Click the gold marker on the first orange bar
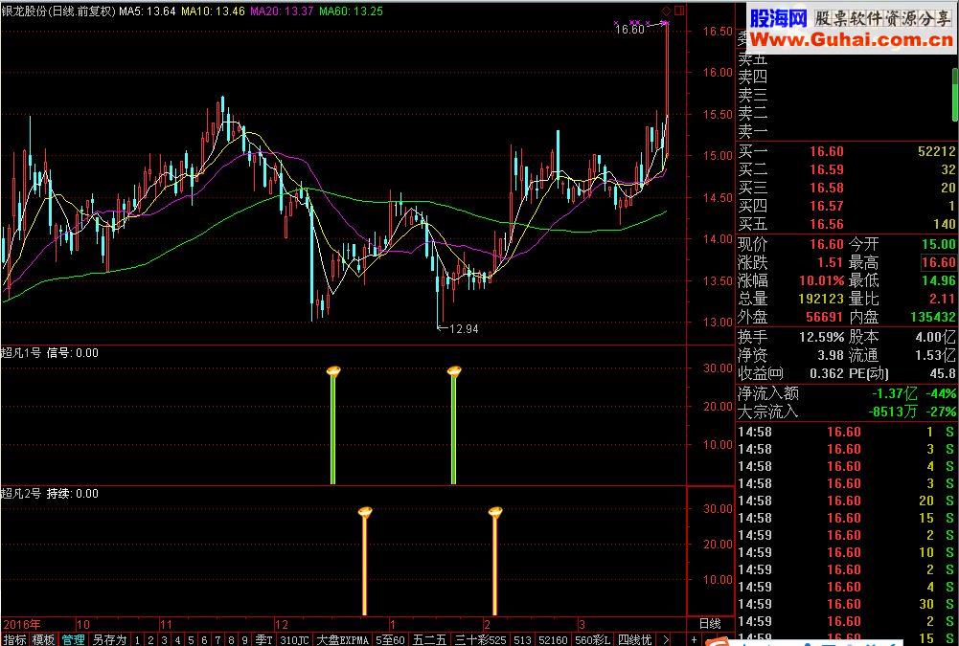The height and width of the screenshot is (646, 959). (364, 512)
